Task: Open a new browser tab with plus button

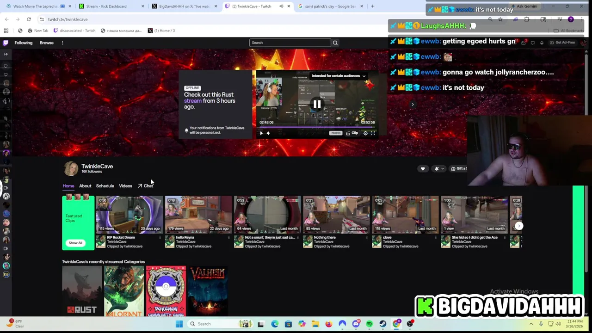Action: (x=373, y=6)
